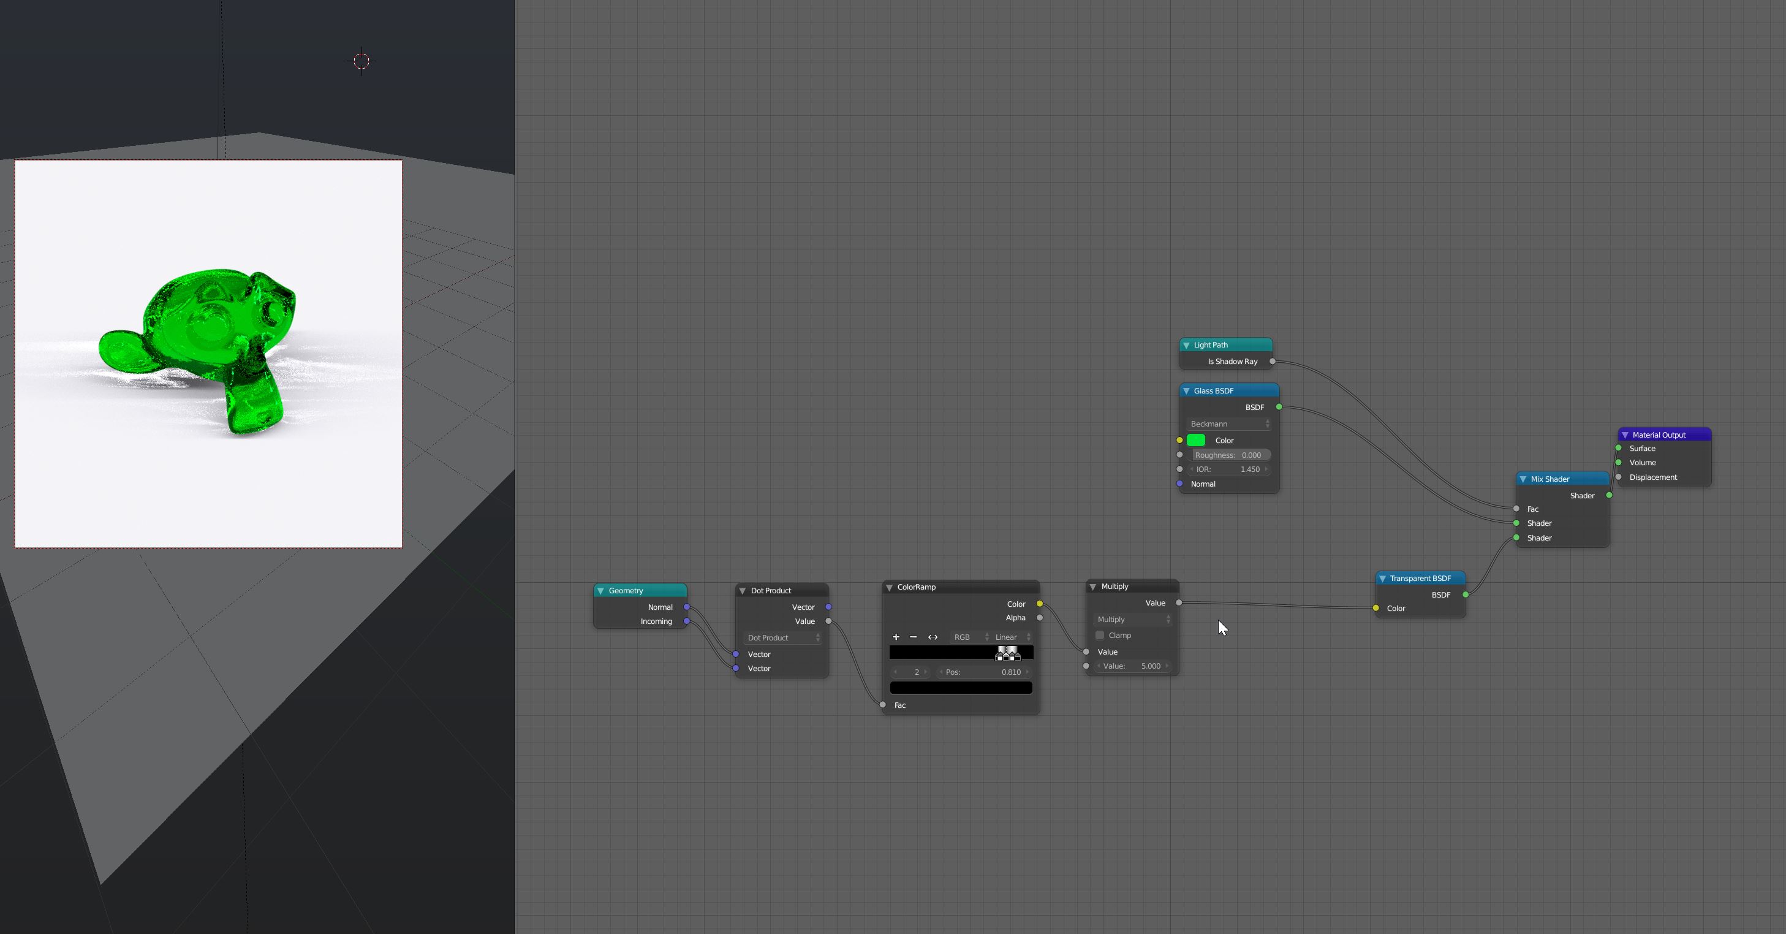Click the IOR 1.450 value field
The image size is (1786, 934).
[x=1229, y=469]
